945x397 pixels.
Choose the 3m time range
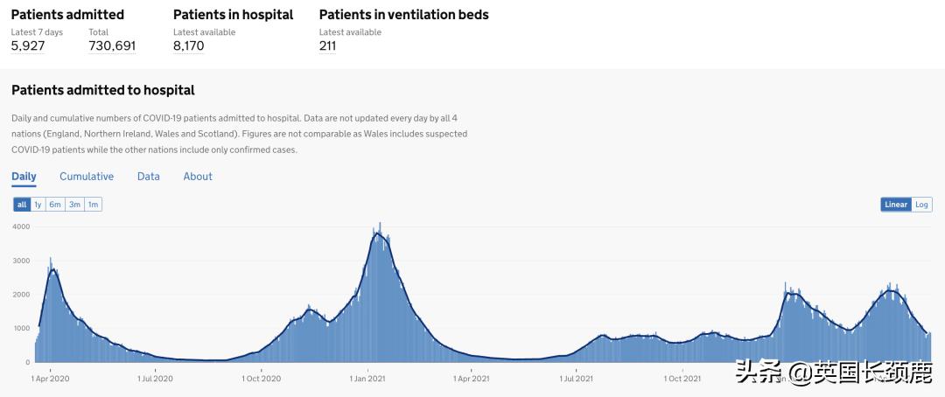pyautogui.click(x=75, y=205)
